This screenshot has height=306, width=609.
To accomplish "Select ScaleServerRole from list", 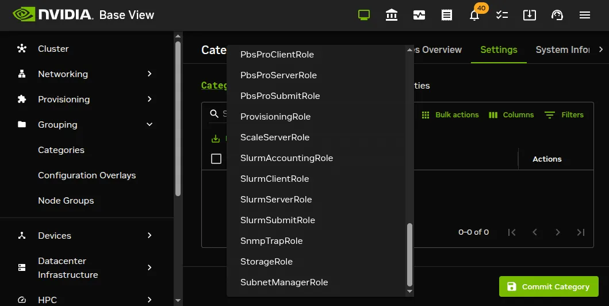I will click(x=317, y=137).
